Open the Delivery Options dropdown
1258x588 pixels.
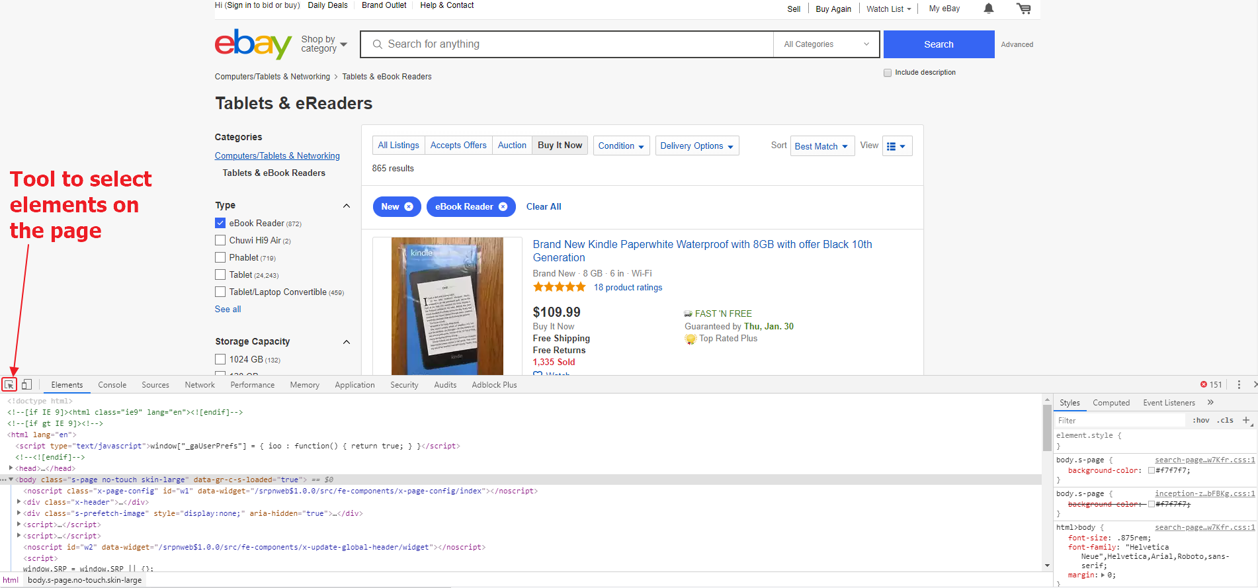tap(696, 146)
